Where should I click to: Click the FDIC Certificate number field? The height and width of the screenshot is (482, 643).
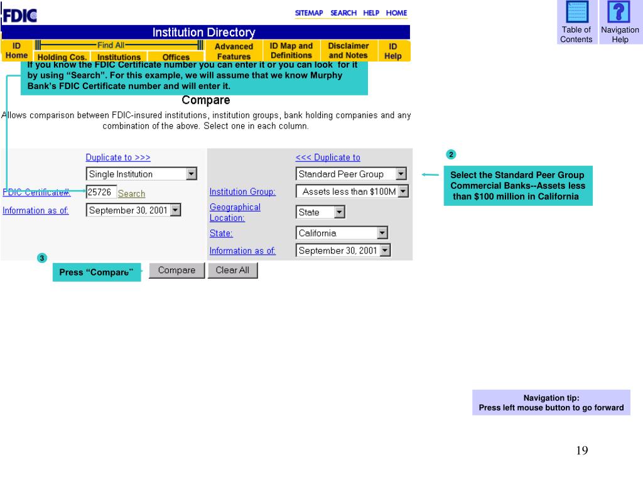[x=101, y=192]
